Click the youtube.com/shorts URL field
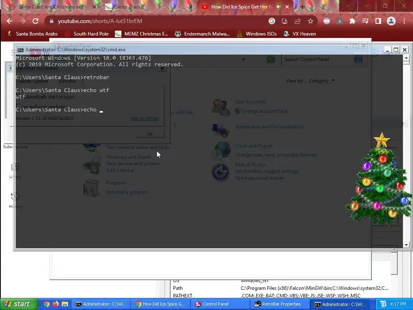 [158, 21]
